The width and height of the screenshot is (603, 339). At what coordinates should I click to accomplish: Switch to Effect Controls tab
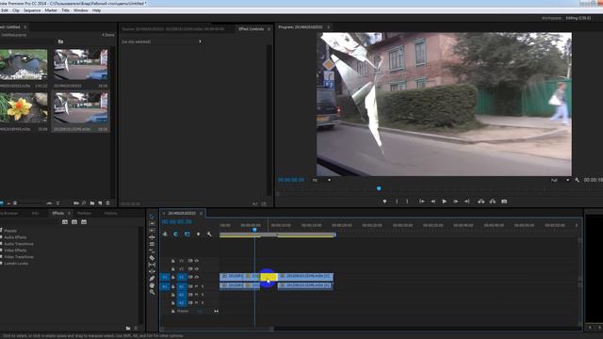[x=252, y=29]
